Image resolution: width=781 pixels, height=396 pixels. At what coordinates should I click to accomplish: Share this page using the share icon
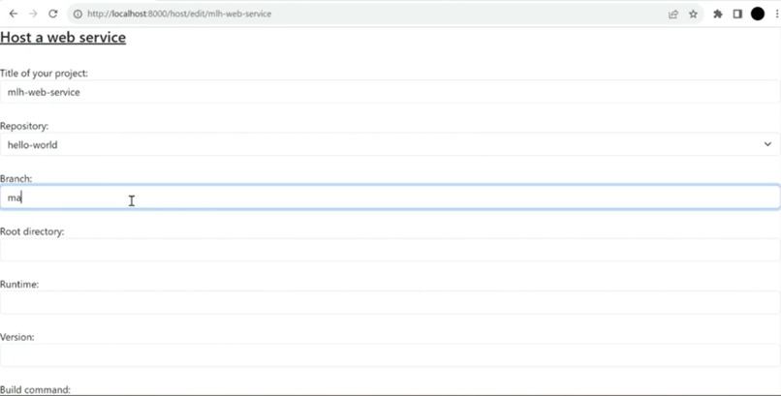673,14
